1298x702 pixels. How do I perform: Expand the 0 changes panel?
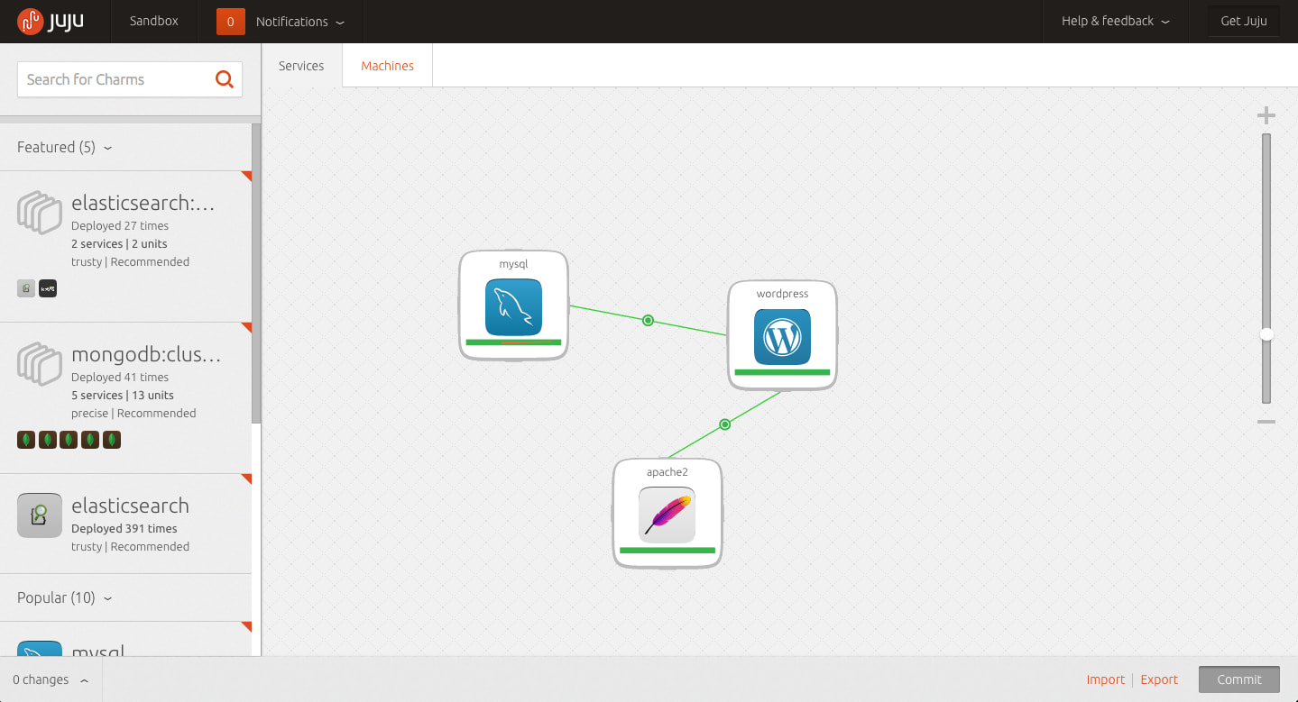[51, 679]
